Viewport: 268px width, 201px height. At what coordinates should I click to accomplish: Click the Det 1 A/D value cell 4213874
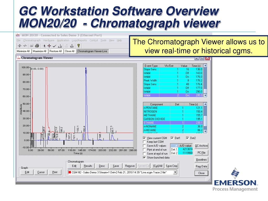click(185, 149)
